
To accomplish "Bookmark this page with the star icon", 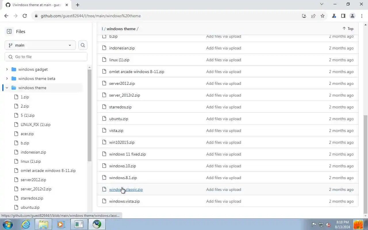I will (x=323, y=16).
